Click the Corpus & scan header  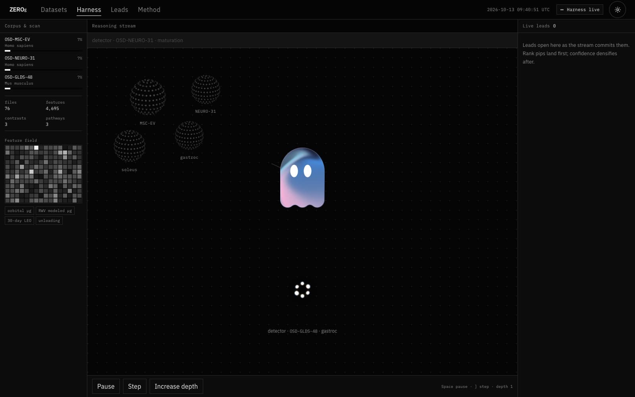click(x=23, y=26)
